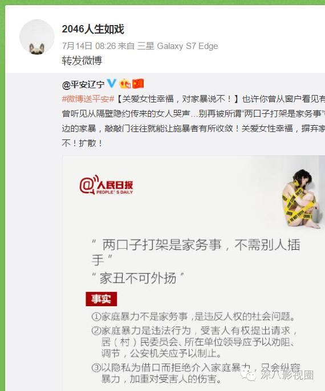Screen dimensions: 325x391
Task: Click fact ③ 以隐私为借口 line
Action: pos(196,373)
